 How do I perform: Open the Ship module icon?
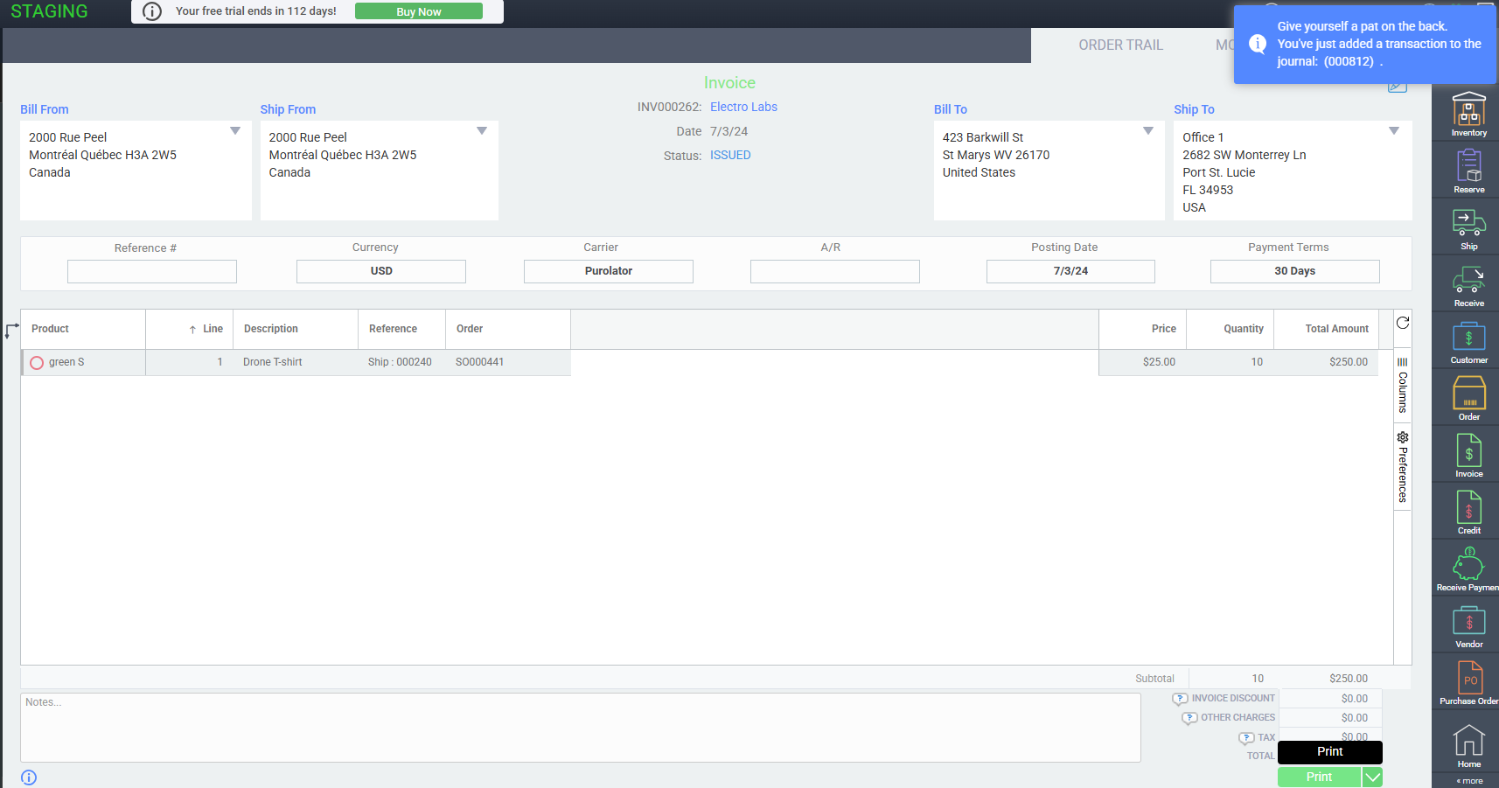tap(1468, 227)
